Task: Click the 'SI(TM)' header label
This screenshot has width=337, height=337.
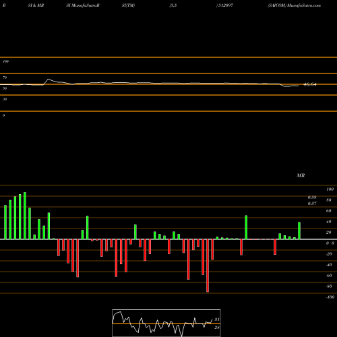Action: [128, 5]
